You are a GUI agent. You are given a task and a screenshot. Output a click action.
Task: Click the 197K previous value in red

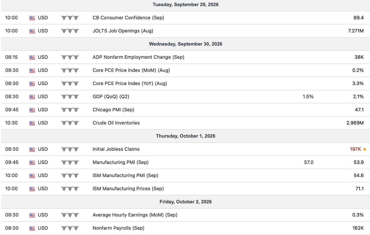355,149
